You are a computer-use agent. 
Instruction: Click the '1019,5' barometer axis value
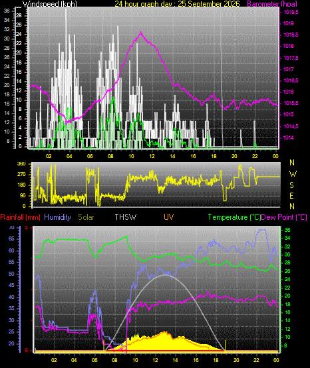pyautogui.click(x=291, y=12)
